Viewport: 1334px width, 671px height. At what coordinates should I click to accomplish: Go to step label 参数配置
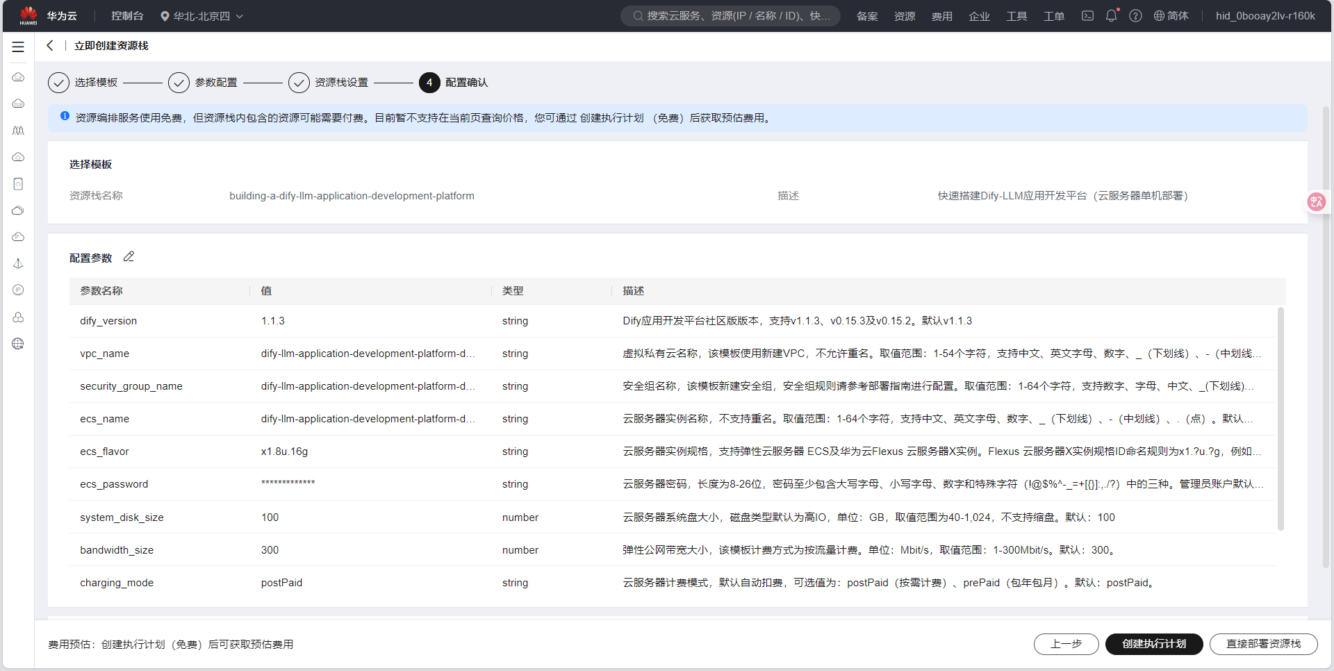216,83
